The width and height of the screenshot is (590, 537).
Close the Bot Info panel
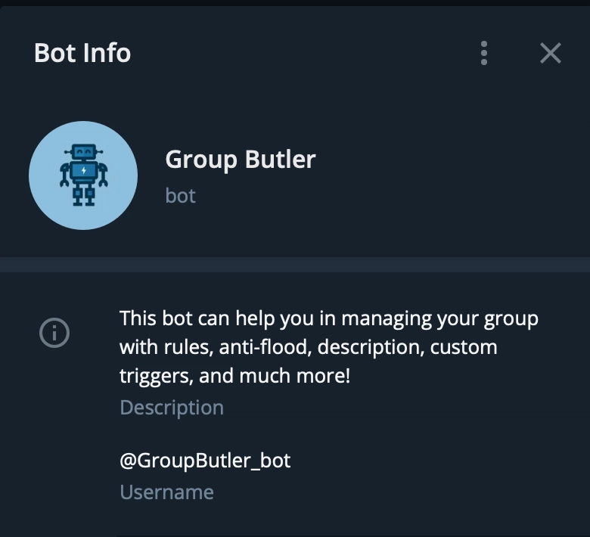click(x=551, y=53)
